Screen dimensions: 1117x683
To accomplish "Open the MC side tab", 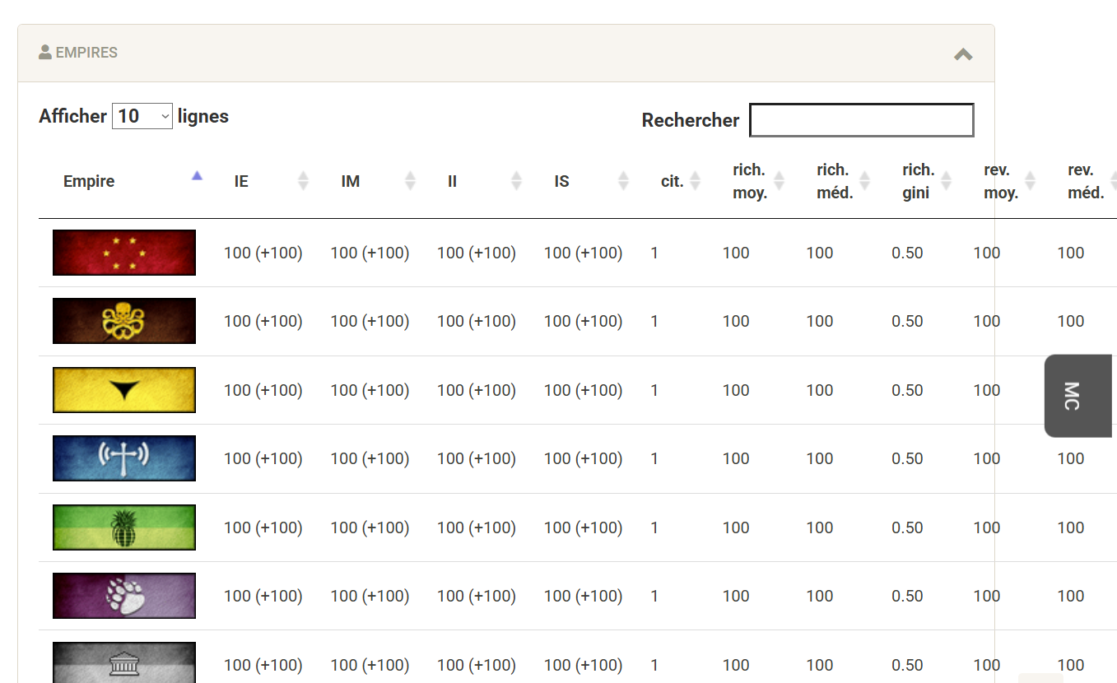I will point(1077,396).
